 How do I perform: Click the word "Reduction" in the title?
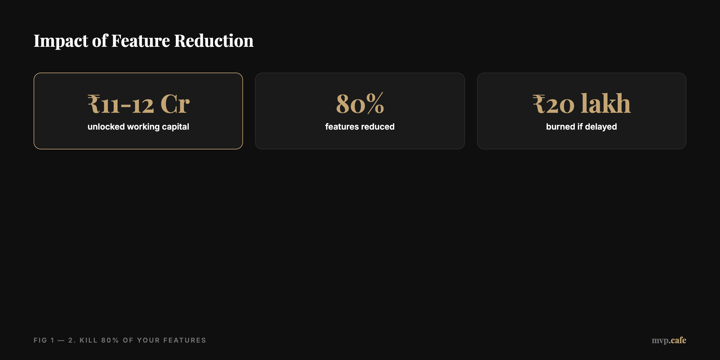click(214, 41)
